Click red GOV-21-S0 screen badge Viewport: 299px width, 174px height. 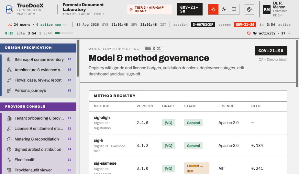(245, 24)
